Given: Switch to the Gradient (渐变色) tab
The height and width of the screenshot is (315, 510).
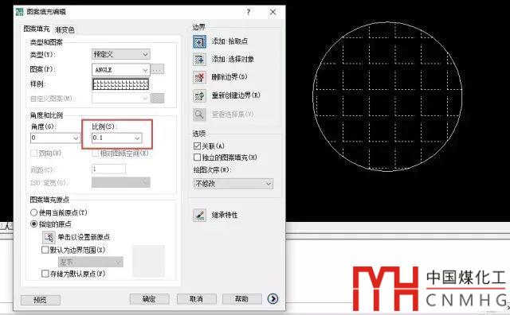Looking at the screenshot, I should click(x=65, y=30).
